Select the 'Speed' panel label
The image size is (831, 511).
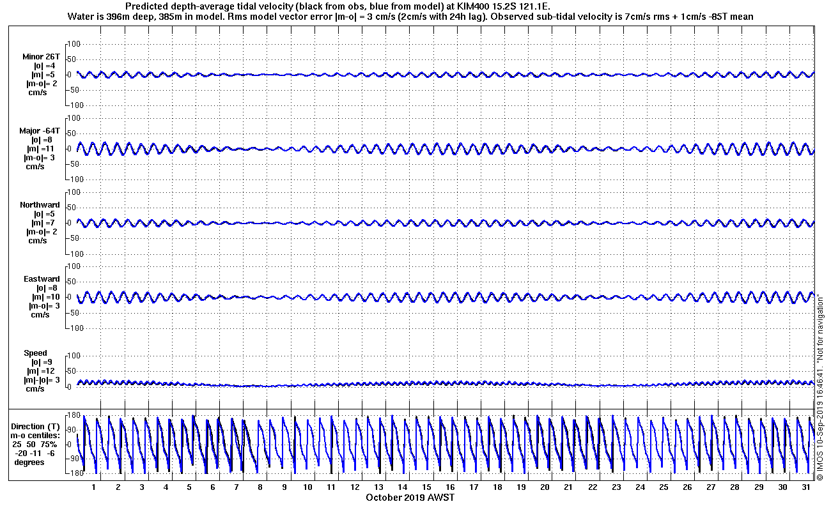[36, 353]
